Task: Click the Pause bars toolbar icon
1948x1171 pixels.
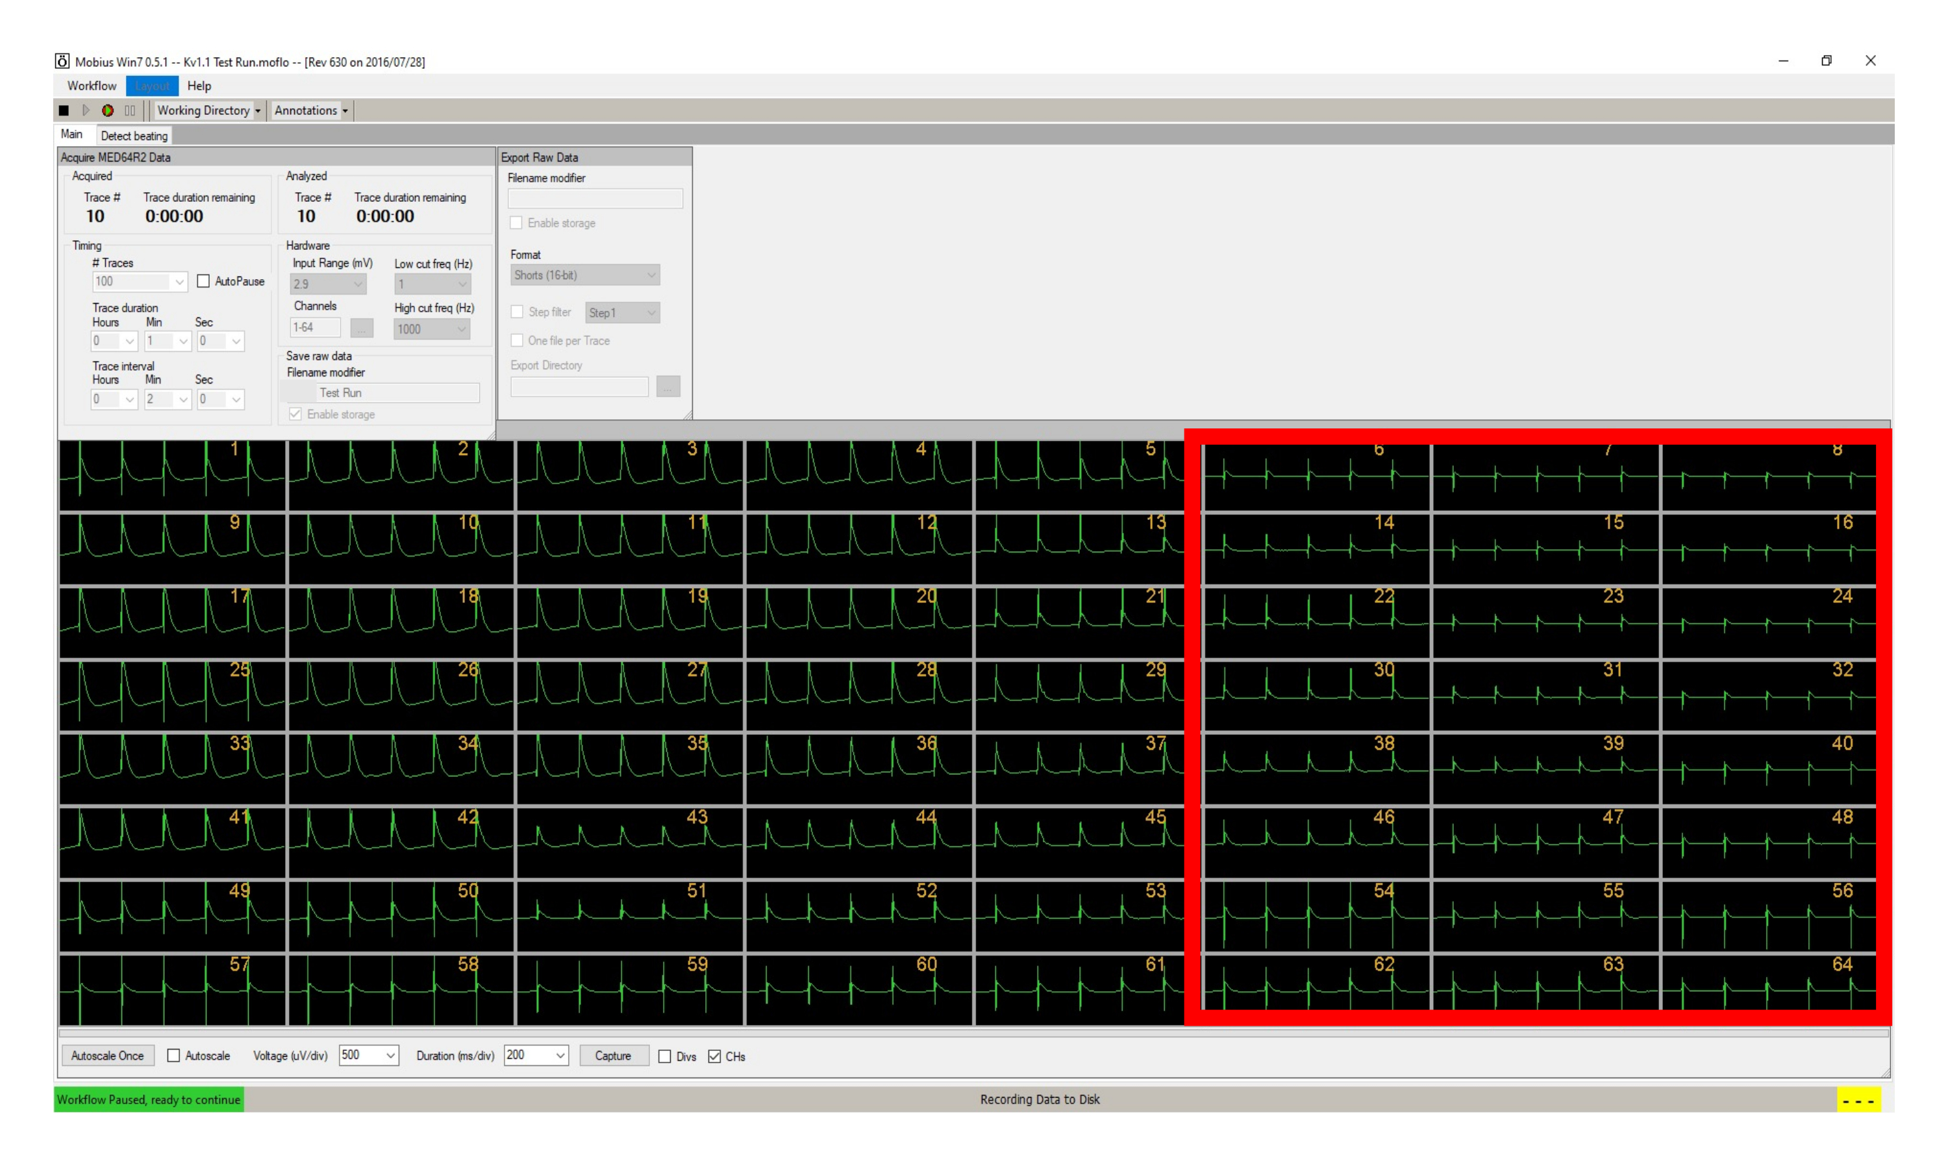Action: point(131,110)
